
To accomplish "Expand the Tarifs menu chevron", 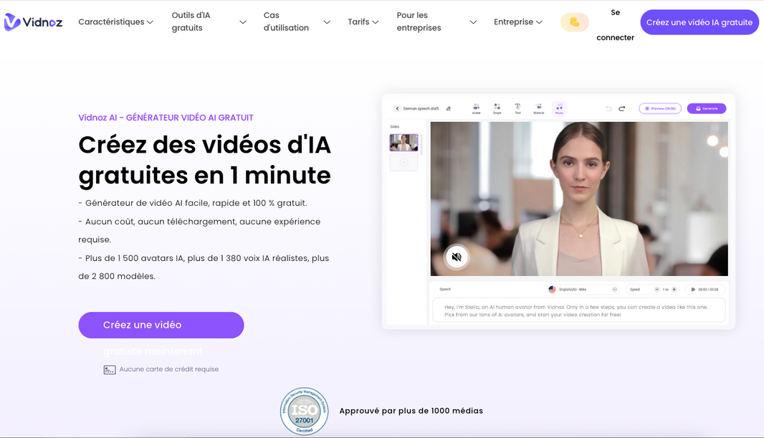I will [375, 22].
